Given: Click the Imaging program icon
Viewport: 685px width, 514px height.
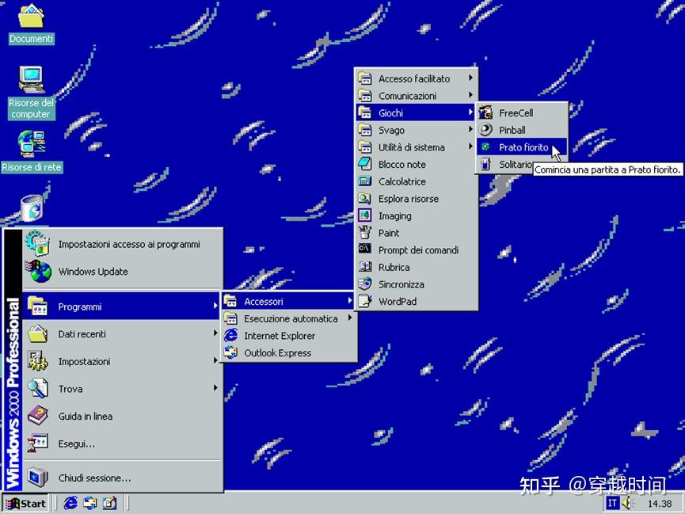Looking at the screenshot, I should 365,215.
